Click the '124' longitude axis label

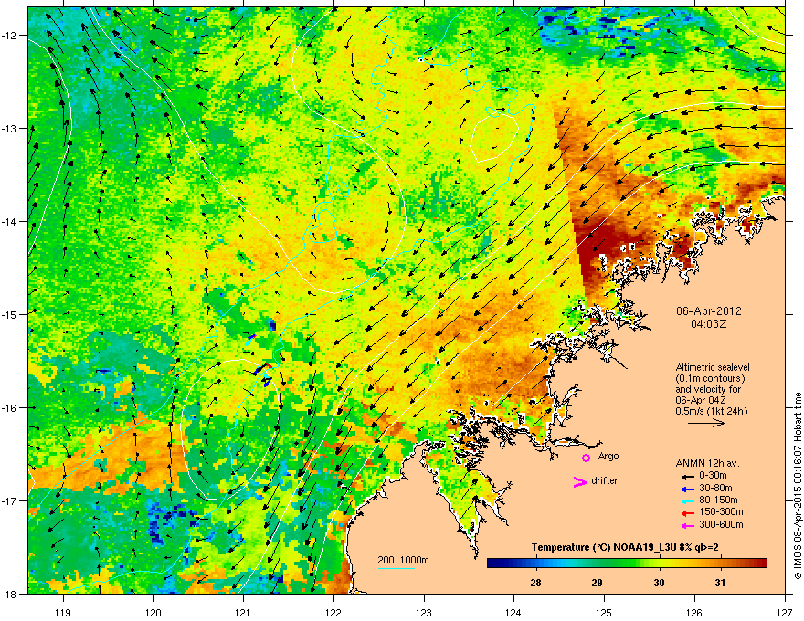(x=513, y=612)
